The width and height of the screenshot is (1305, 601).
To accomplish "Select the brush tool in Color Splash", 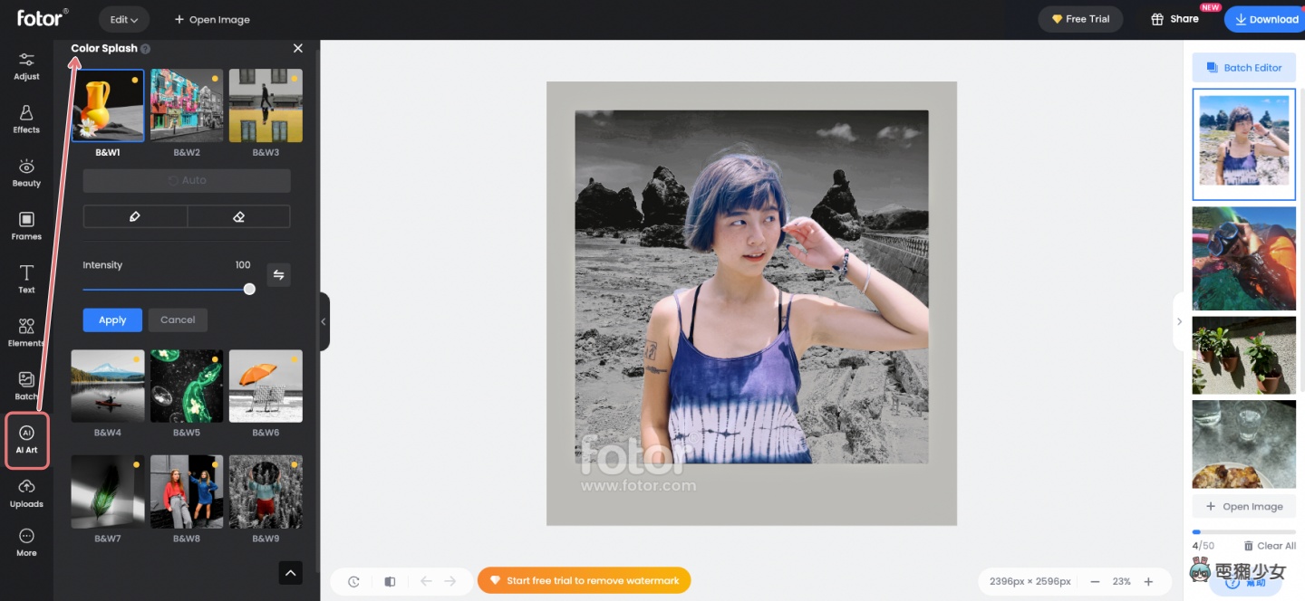I will (x=135, y=216).
